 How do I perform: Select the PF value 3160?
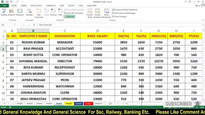click(x=194, y=61)
